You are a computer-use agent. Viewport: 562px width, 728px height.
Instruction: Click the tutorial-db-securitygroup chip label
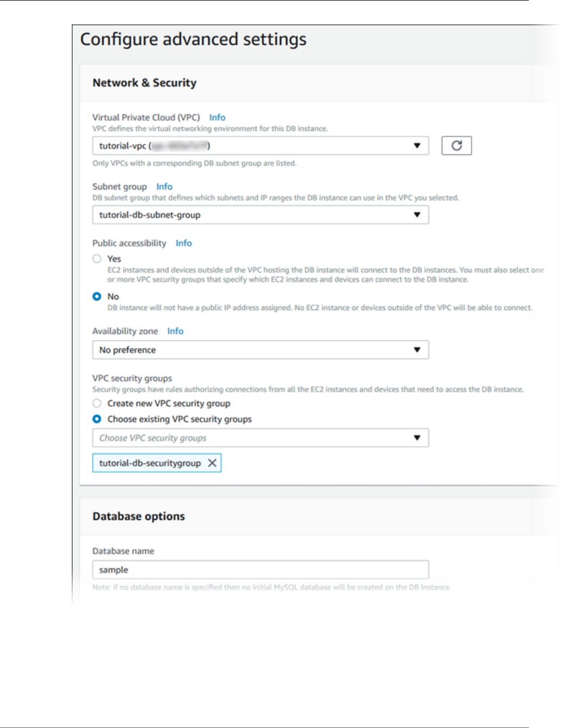tap(150, 463)
